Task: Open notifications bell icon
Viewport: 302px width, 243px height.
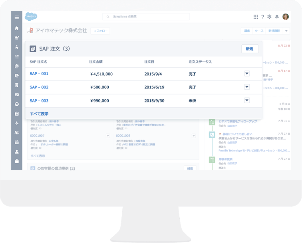Action: tap(277, 17)
